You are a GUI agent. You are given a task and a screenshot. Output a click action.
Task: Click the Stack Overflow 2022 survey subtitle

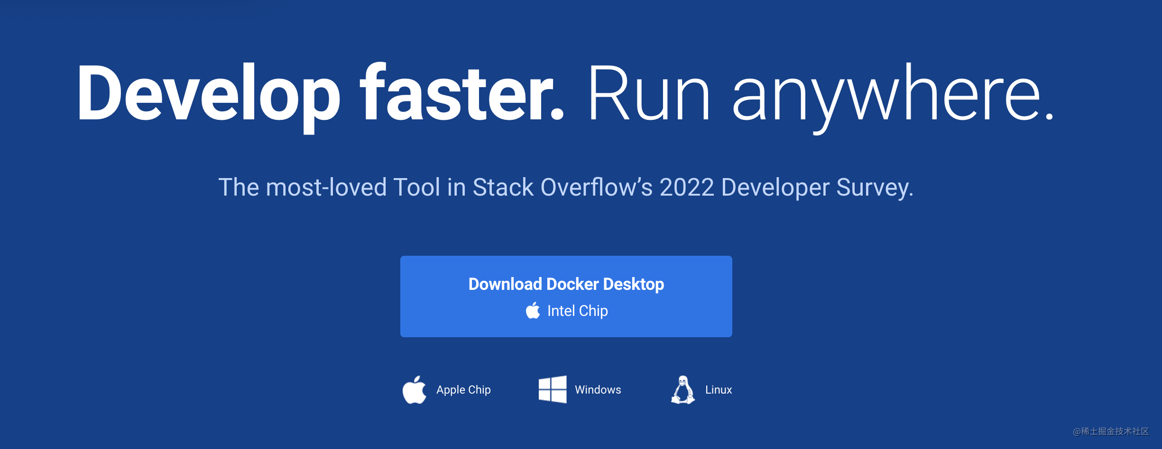566,187
